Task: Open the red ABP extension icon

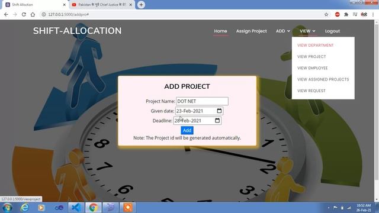Action: click(337, 14)
